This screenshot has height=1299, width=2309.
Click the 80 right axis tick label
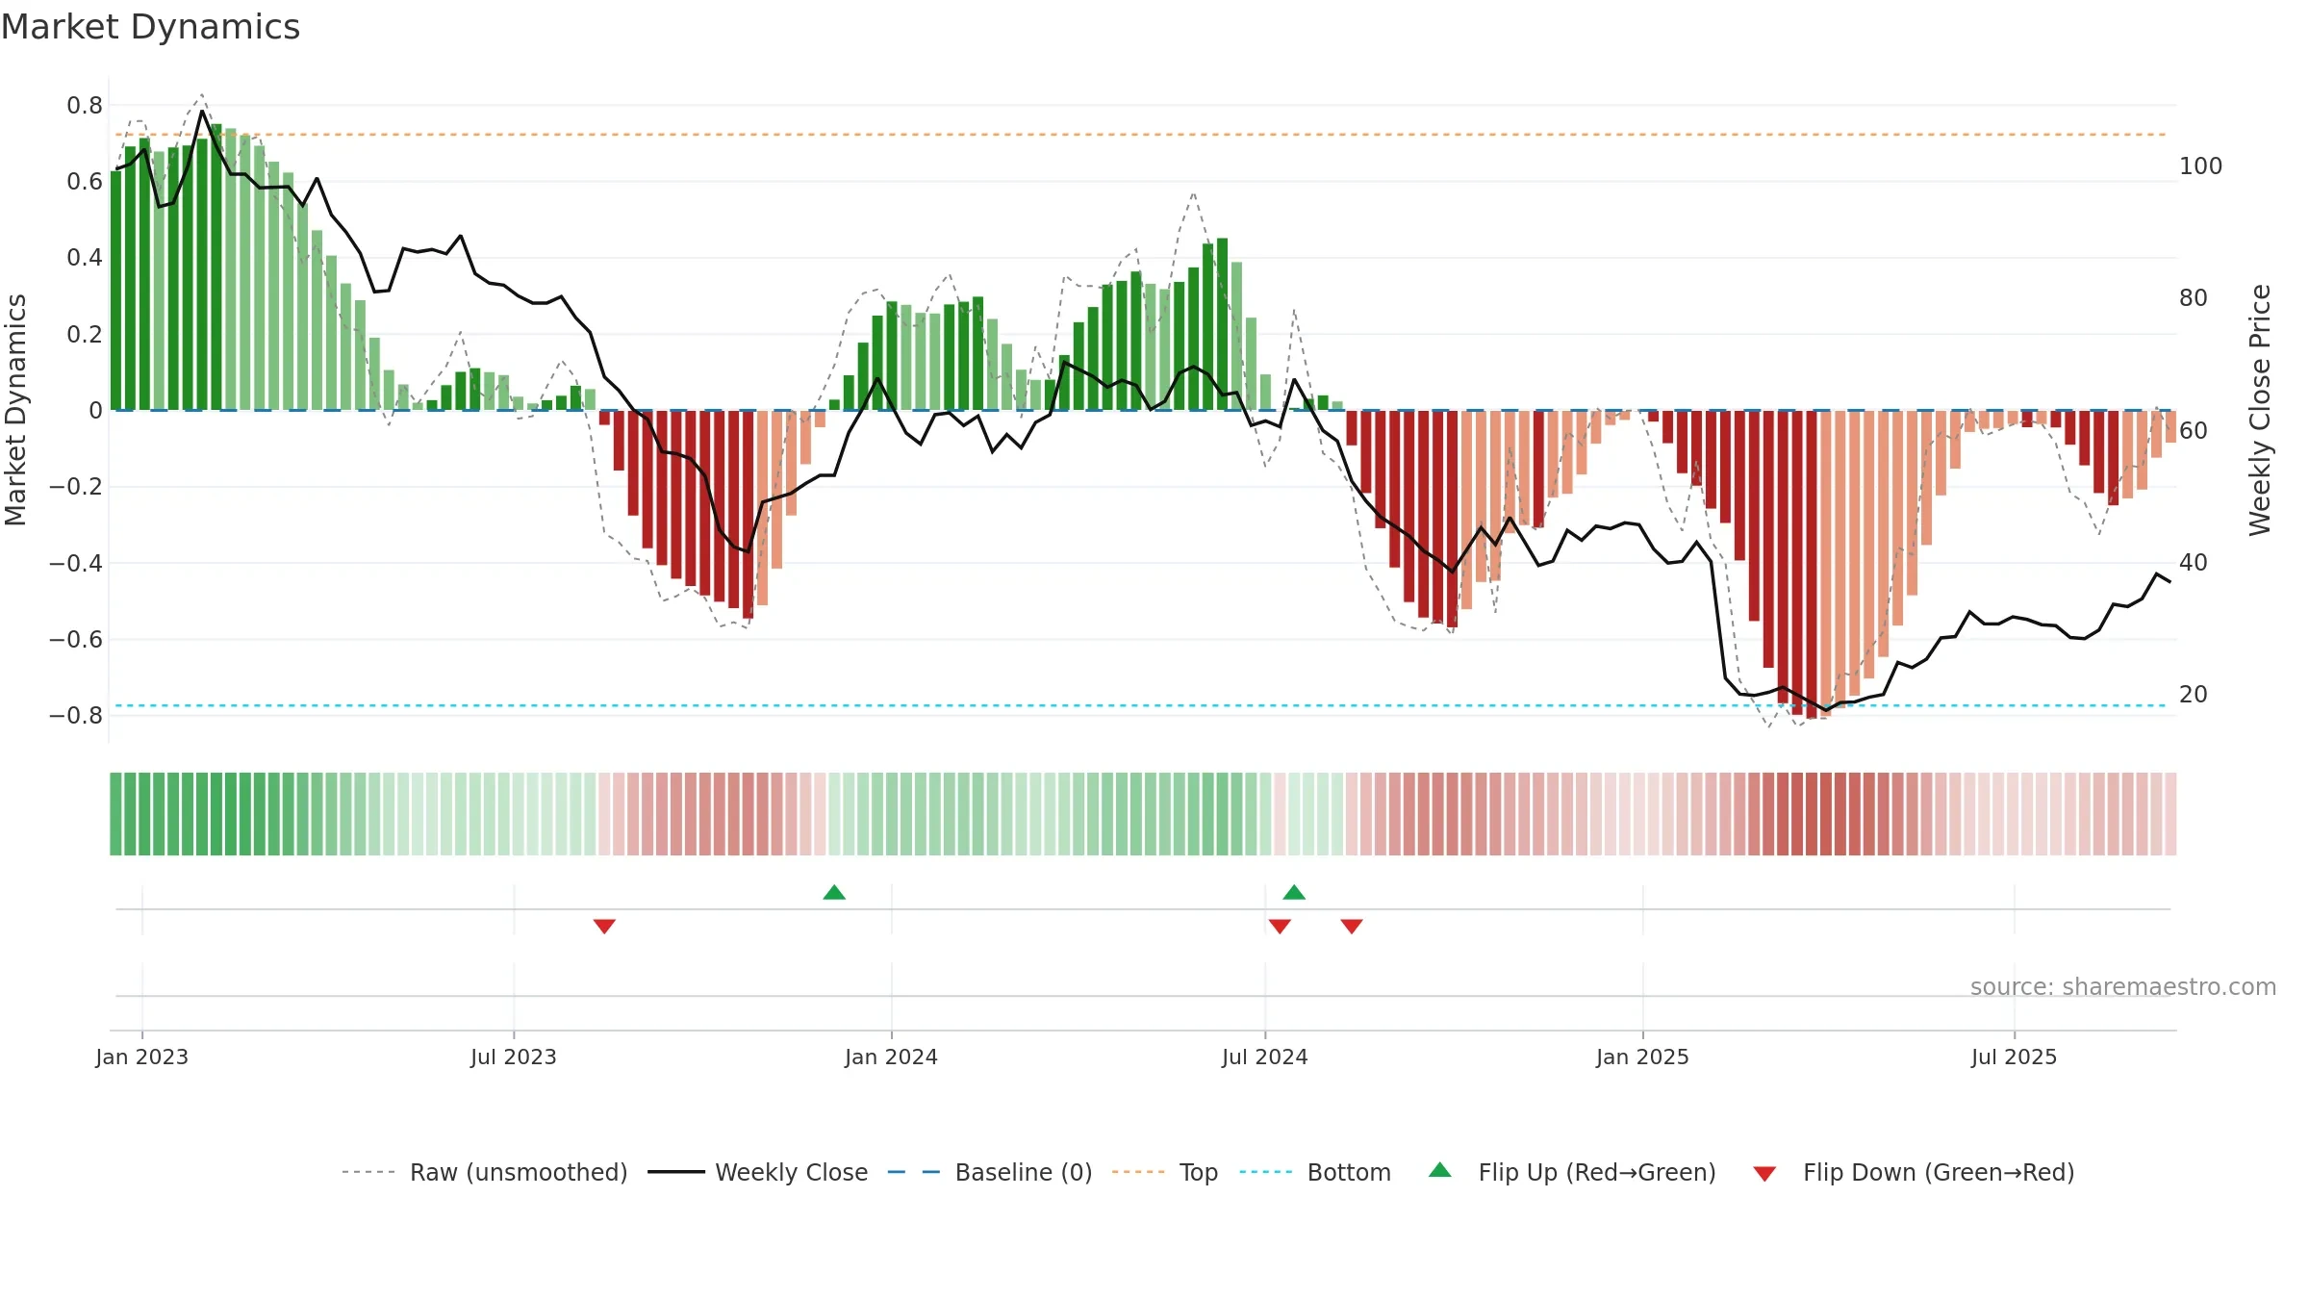[x=2194, y=297]
